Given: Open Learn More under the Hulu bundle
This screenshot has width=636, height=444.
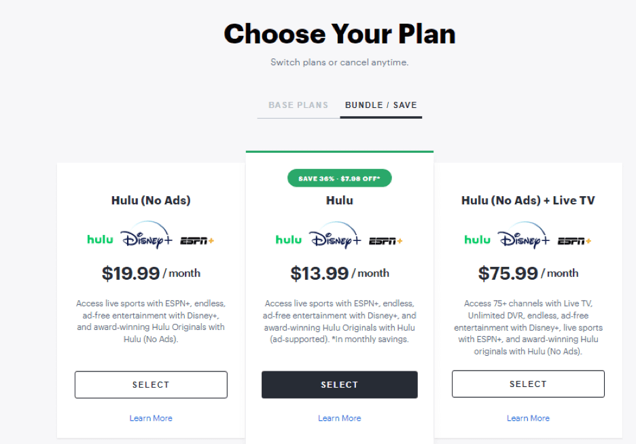Looking at the screenshot, I should coord(339,418).
